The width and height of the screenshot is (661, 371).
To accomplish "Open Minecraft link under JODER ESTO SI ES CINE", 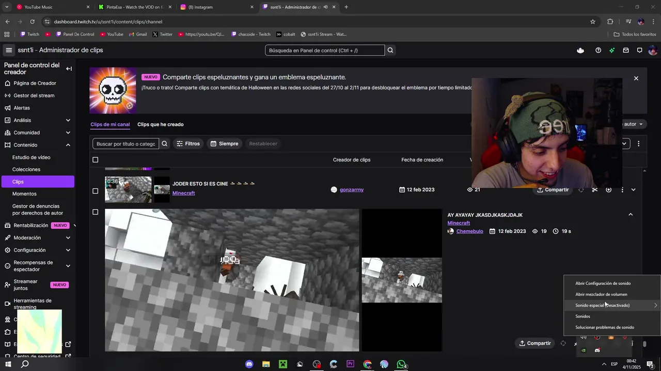I will 183,193.
